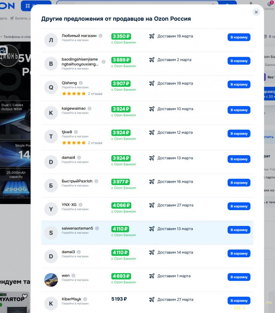Click the Q avatar for Qisheng
Screen dimensions: 275x313
pyautogui.click(x=51, y=87)
